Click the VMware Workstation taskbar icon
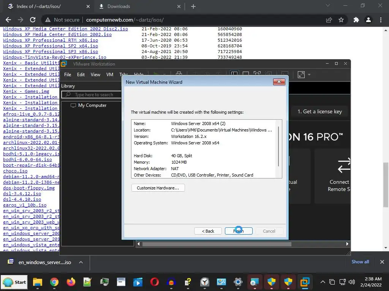This screenshot has width=389, height=291. point(305,282)
